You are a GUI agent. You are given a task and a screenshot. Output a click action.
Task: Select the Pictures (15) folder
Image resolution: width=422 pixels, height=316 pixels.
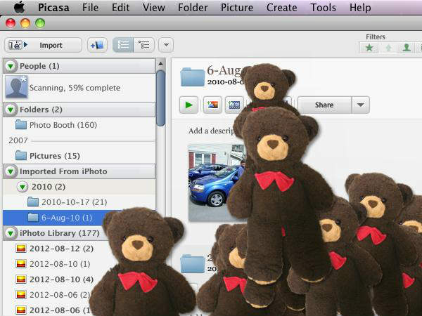pos(79,156)
